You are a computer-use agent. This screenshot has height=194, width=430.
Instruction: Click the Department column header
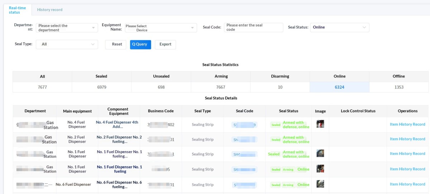pyautogui.click(x=35, y=111)
